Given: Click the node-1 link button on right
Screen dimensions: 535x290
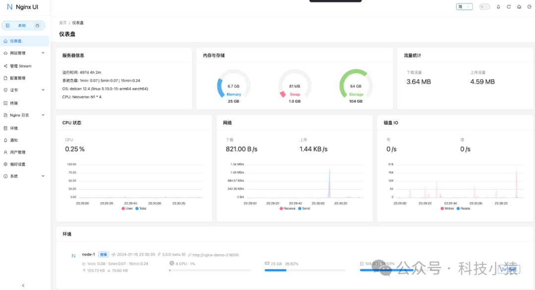Looking at the screenshot, I should [x=509, y=269].
